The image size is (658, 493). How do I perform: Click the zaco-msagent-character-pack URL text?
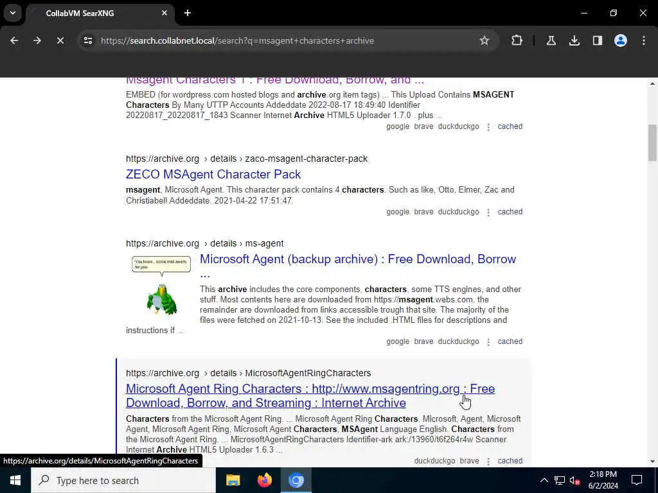coord(306,159)
